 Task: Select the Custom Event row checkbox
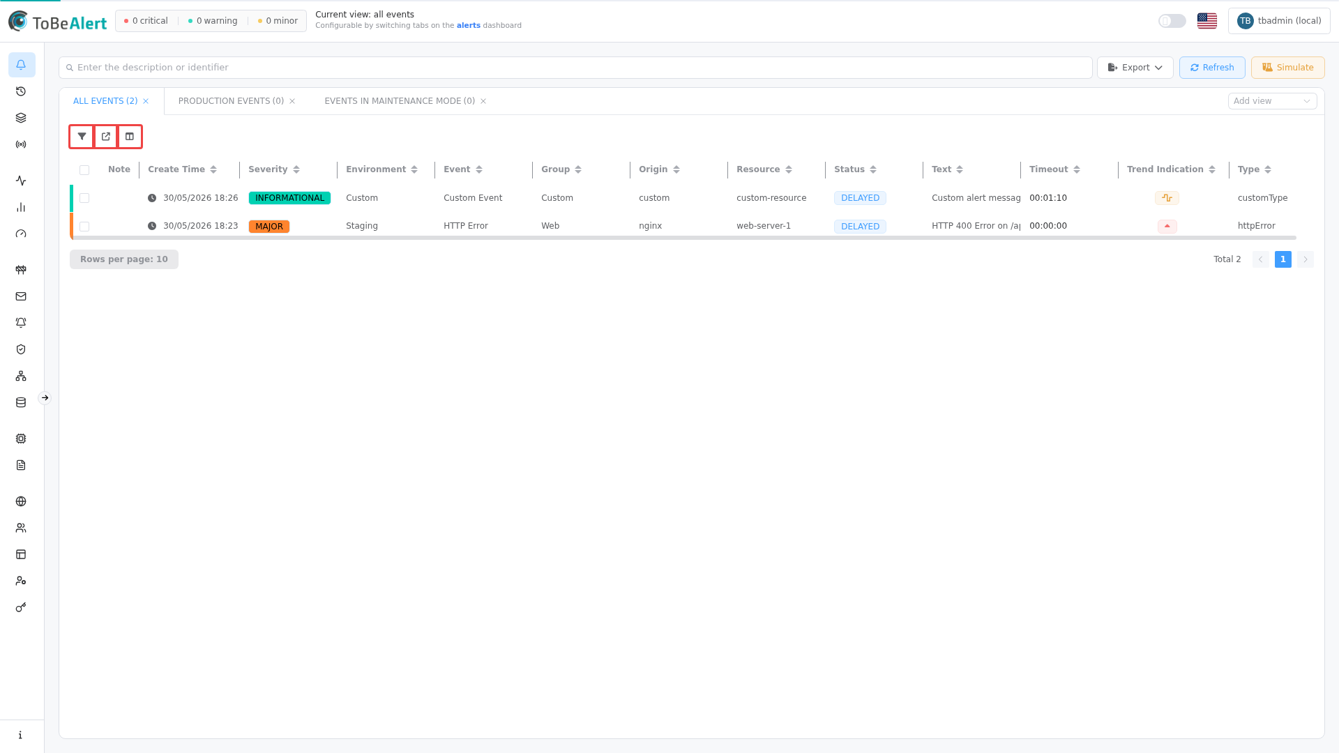[84, 198]
